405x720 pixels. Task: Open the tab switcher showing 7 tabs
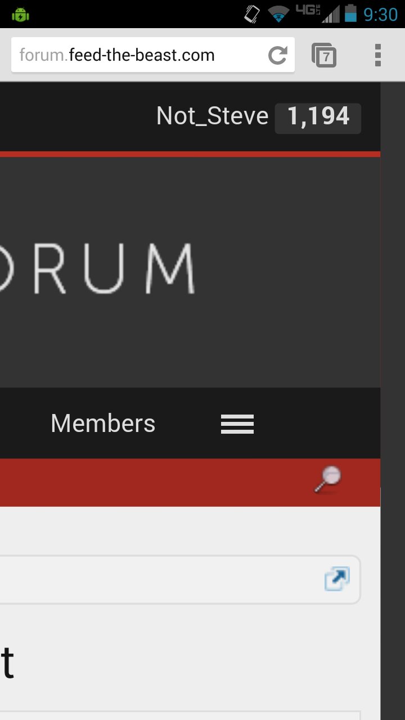click(x=324, y=55)
